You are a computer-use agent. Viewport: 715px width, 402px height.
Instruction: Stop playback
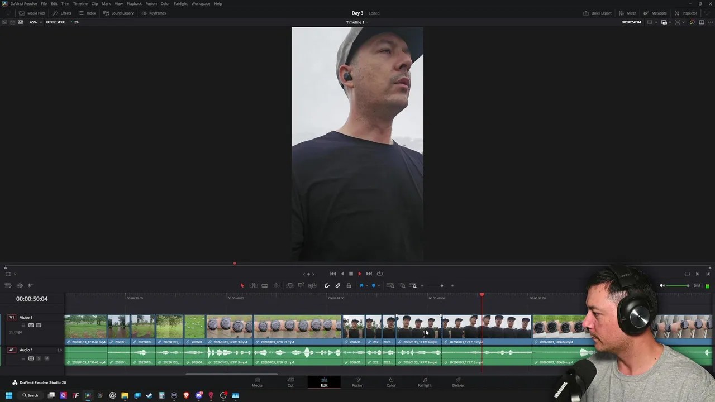coord(351,274)
